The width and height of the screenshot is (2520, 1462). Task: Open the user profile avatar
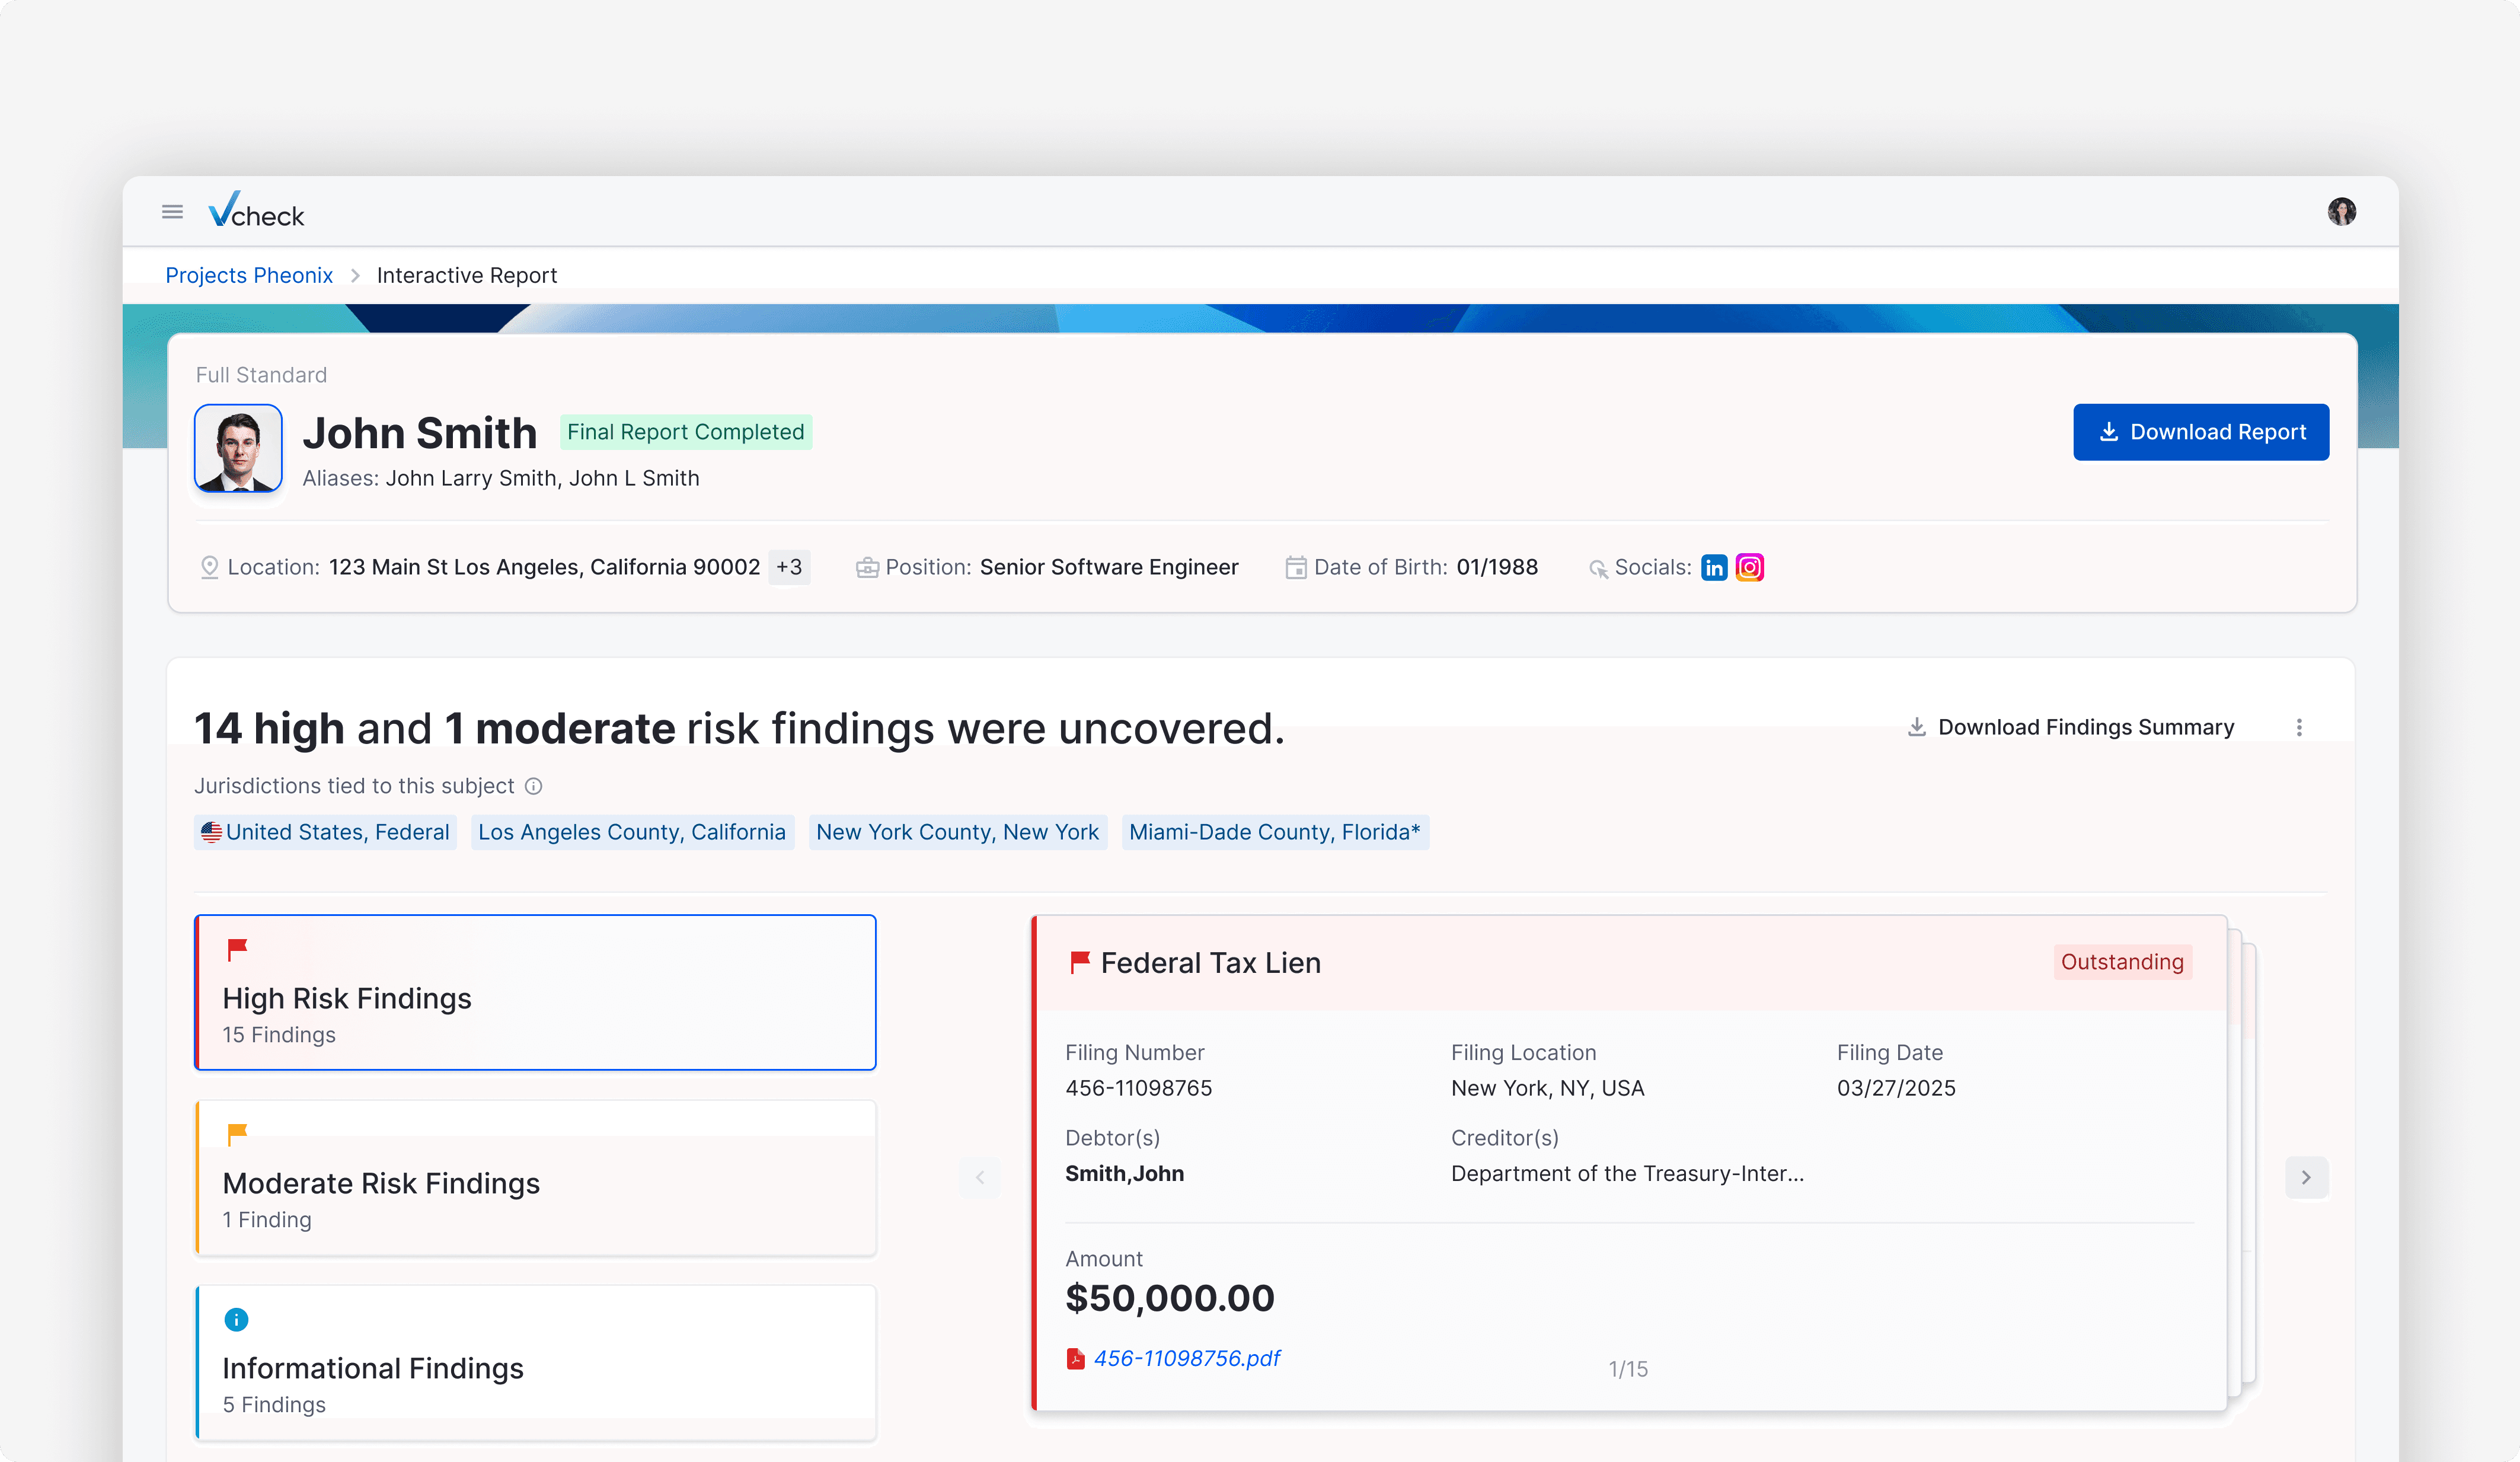click(x=2341, y=212)
